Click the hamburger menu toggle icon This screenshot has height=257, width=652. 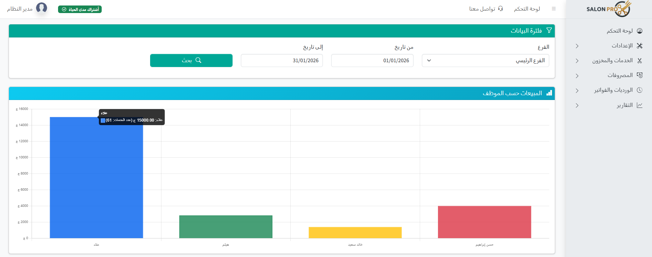coord(554,9)
